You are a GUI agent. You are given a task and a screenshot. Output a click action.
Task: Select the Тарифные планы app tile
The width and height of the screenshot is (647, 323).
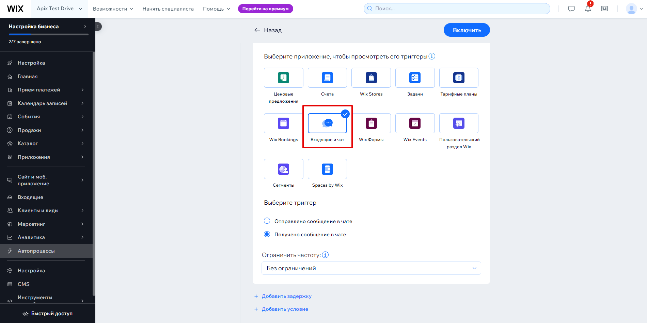(459, 78)
